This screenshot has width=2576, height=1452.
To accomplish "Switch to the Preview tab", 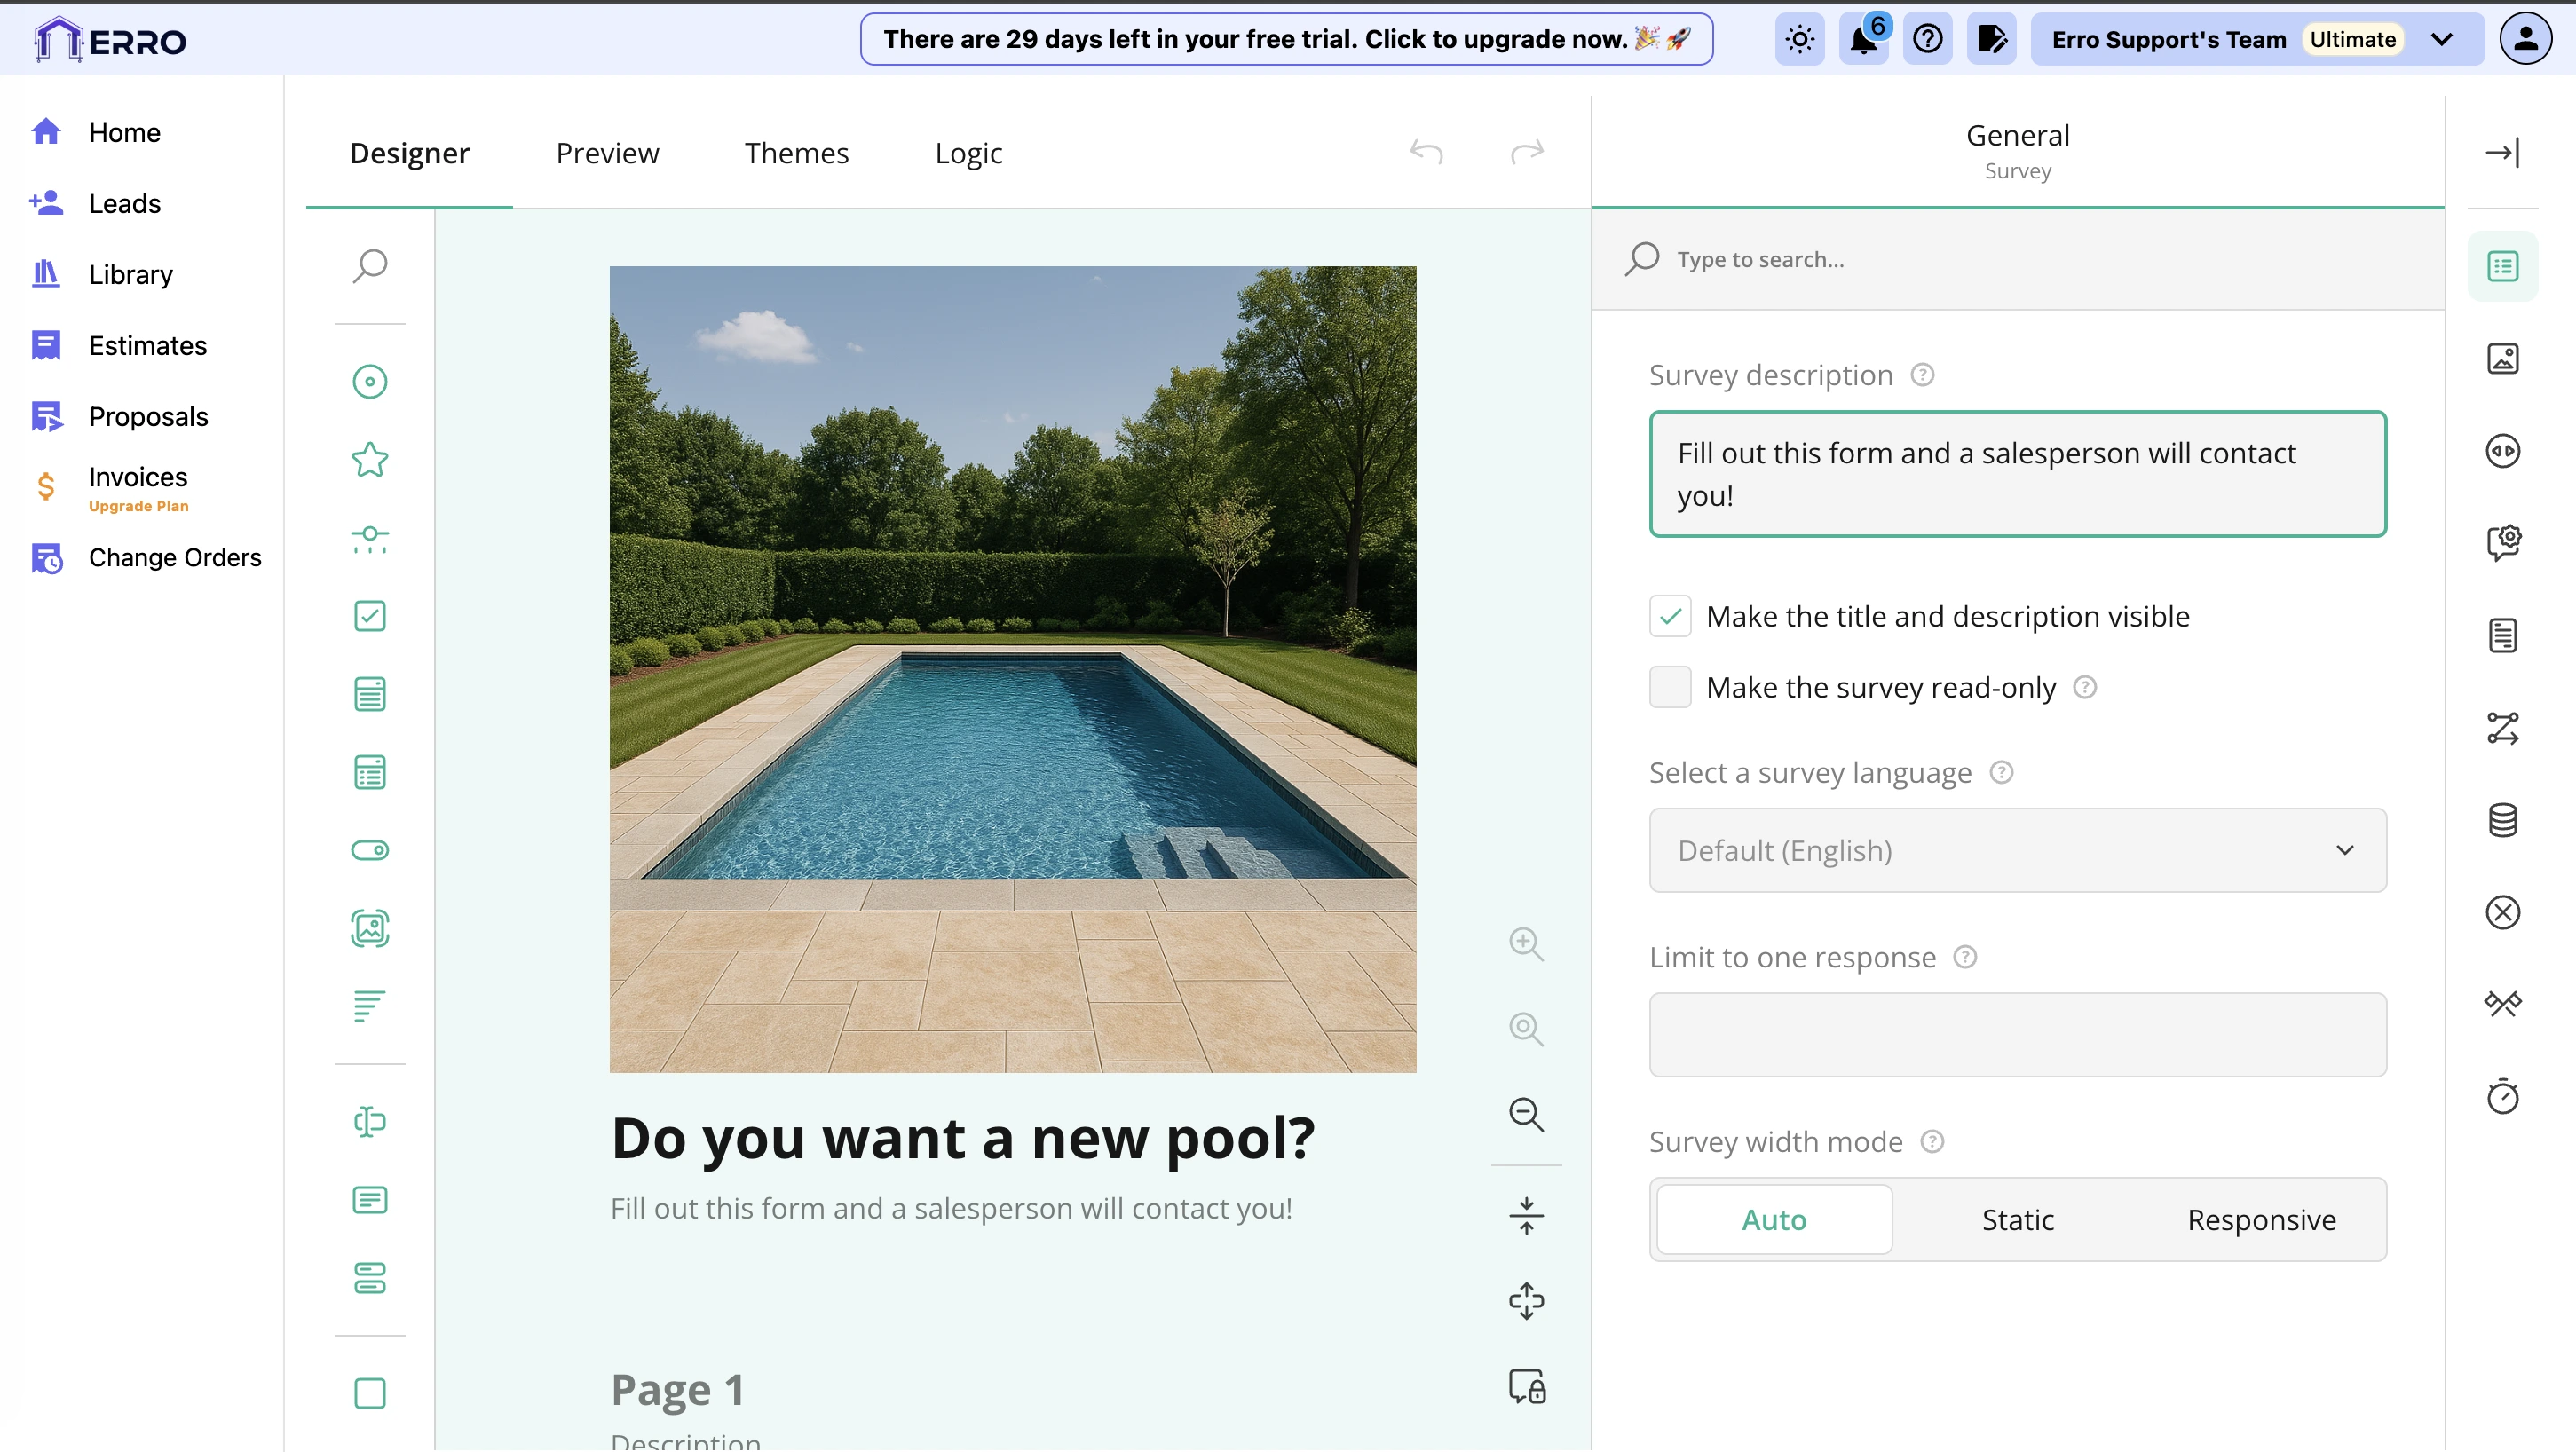I will pos(607,153).
